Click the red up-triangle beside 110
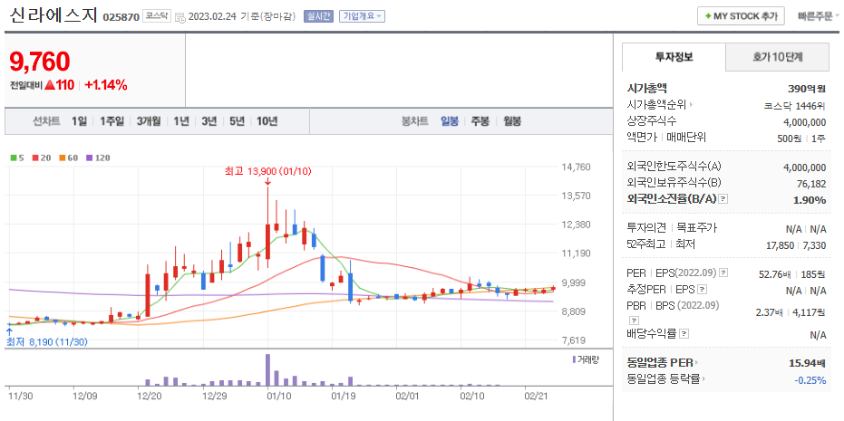Viewport: 844px width, 421px height. tap(50, 85)
